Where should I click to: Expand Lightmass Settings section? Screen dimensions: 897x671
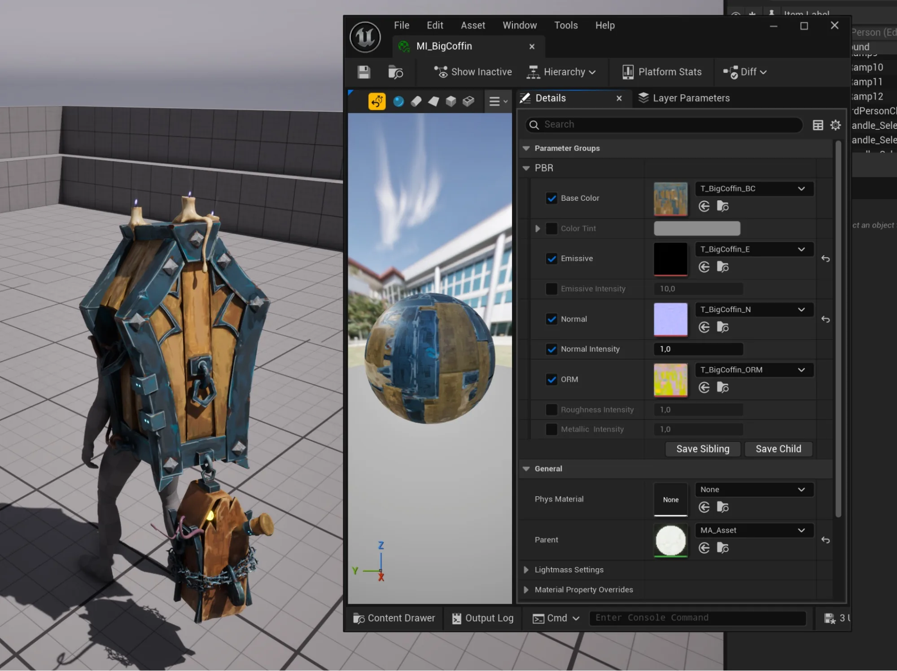click(526, 570)
